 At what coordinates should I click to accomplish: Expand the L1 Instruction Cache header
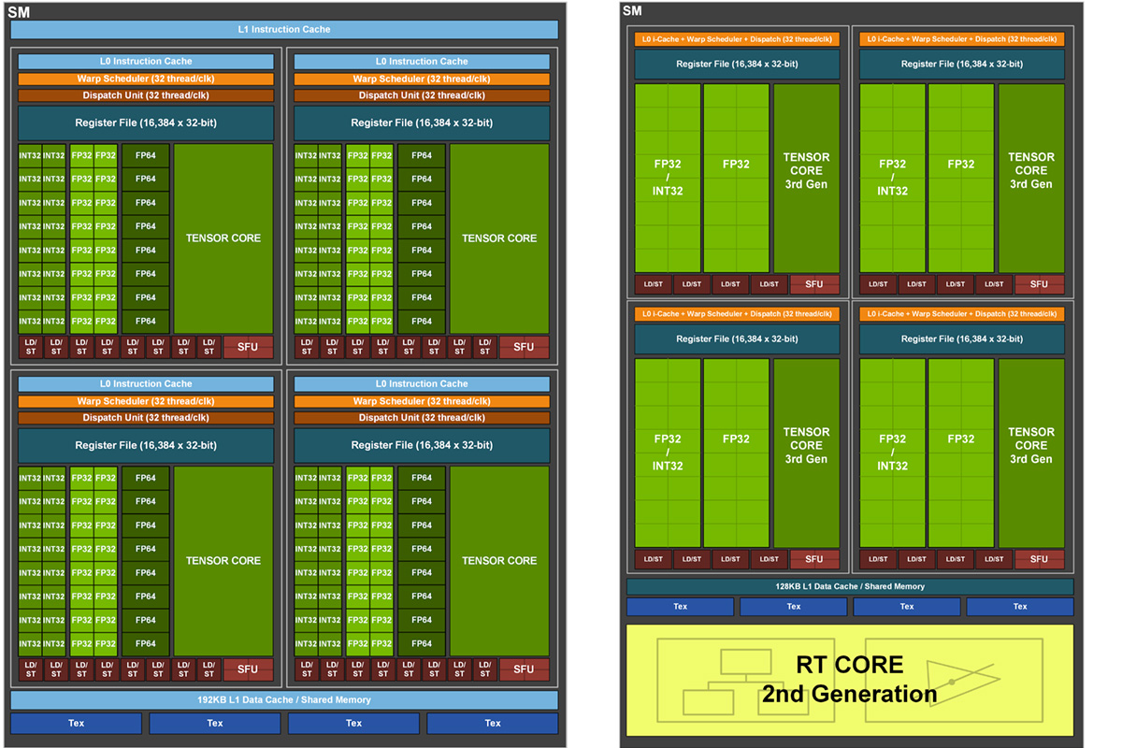click(282, 29)
